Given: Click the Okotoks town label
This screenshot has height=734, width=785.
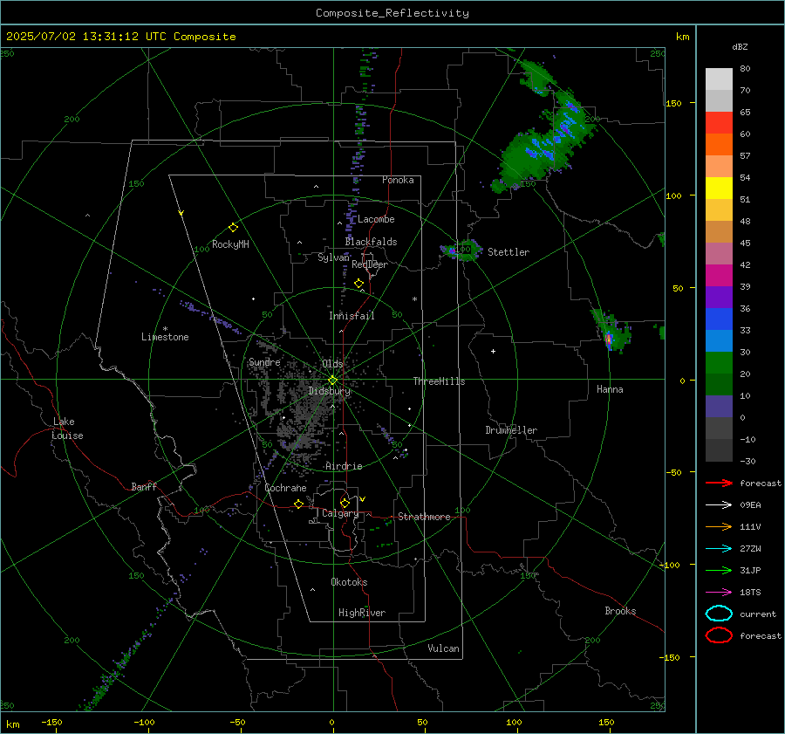Looking at the screenshot, I should pyautogui.click(x=349, y=582).
